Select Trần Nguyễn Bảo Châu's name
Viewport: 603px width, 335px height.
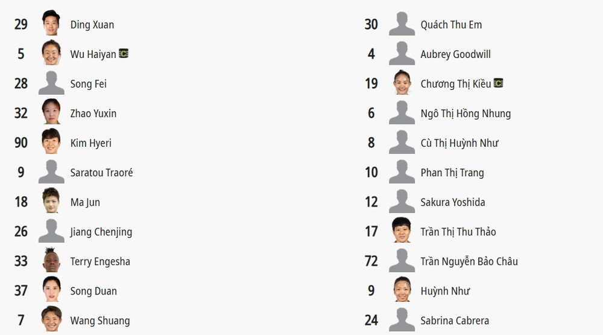click(469, 261)
